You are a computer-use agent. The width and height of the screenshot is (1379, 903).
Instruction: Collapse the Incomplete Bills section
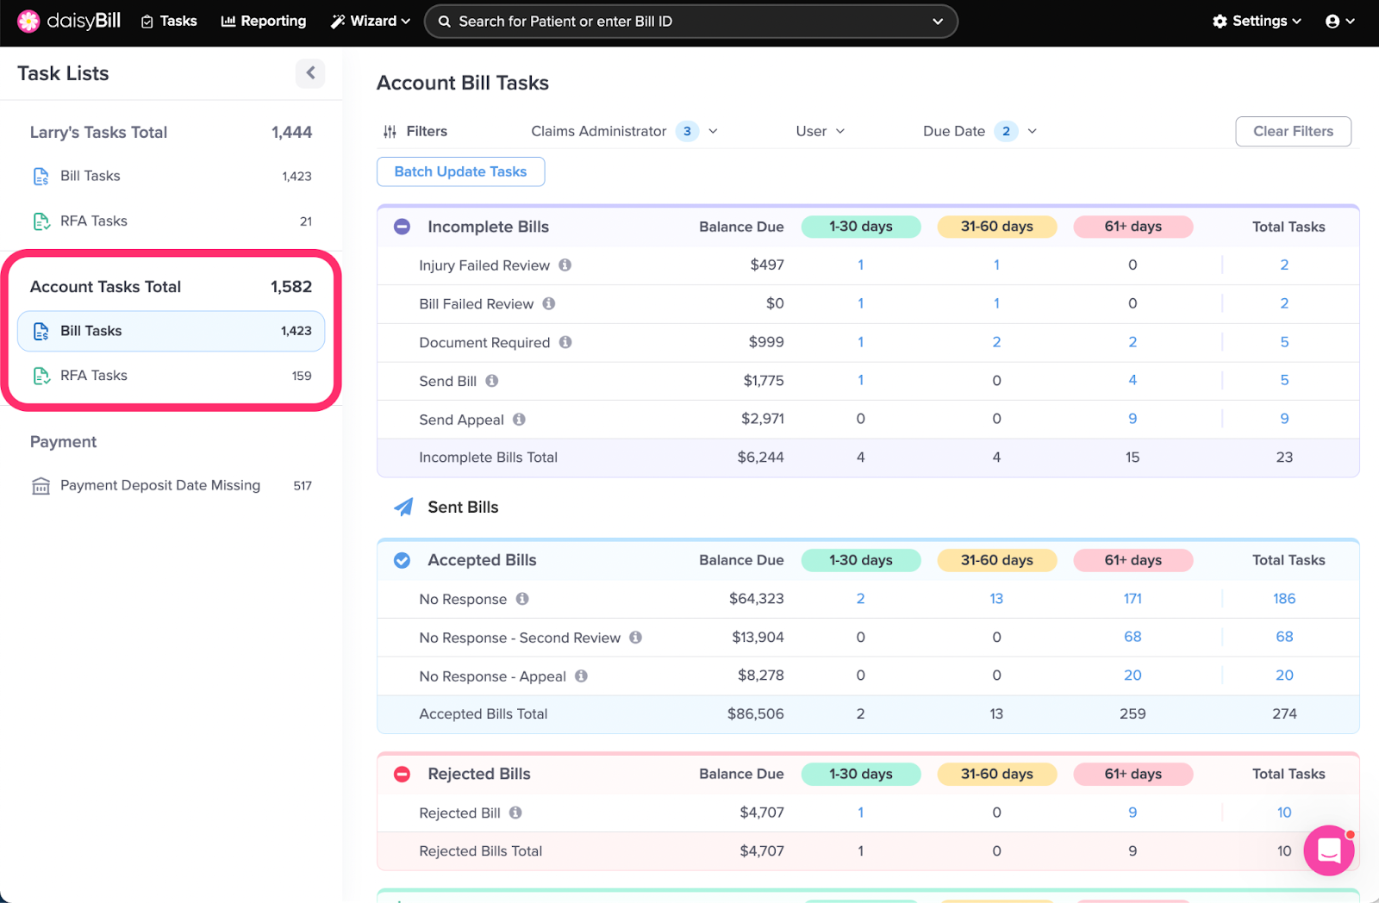click(402, 227)
